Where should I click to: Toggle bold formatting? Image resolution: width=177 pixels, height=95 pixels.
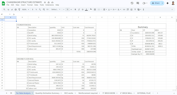click(75, 10)
